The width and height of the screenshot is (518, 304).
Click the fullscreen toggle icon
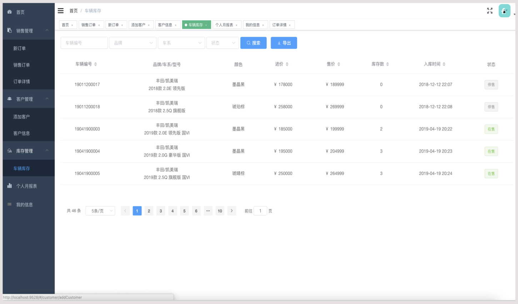(x=490, y=11)
